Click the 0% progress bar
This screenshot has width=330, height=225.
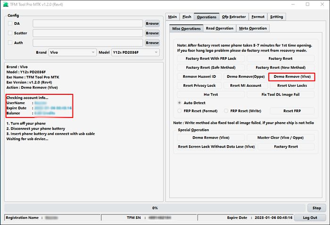coord(155,208)
